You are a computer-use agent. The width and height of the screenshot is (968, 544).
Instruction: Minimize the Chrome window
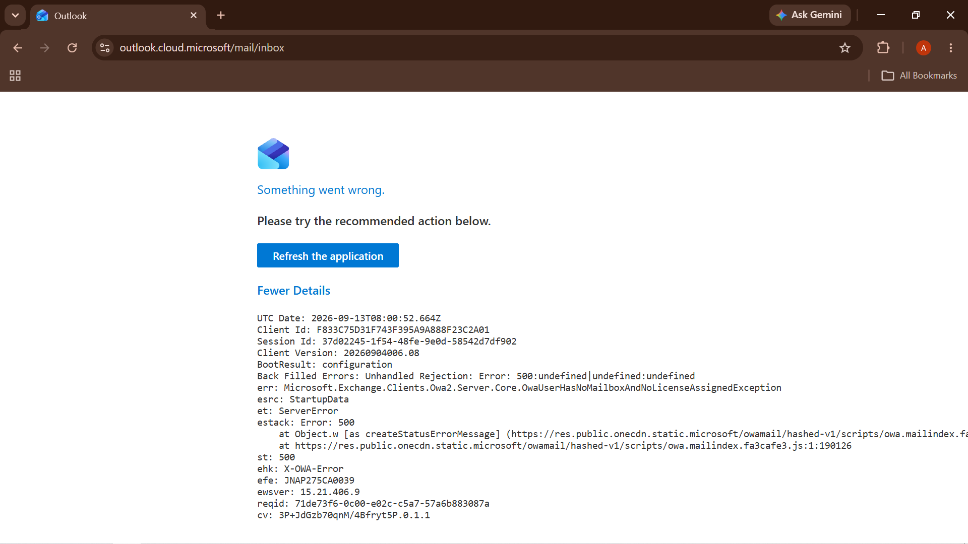coord(881,15)
